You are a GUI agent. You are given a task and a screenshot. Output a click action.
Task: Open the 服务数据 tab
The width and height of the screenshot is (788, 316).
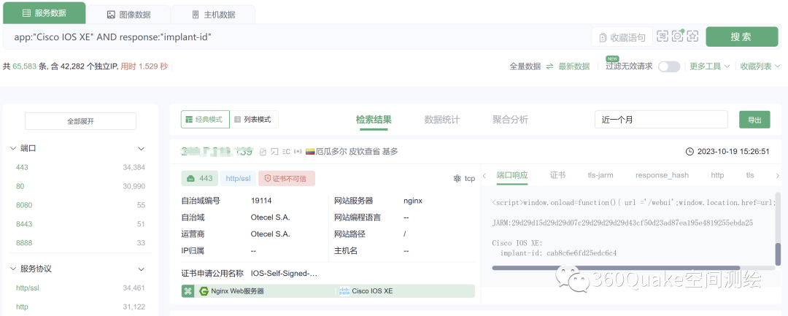click(x=45, y=14)
